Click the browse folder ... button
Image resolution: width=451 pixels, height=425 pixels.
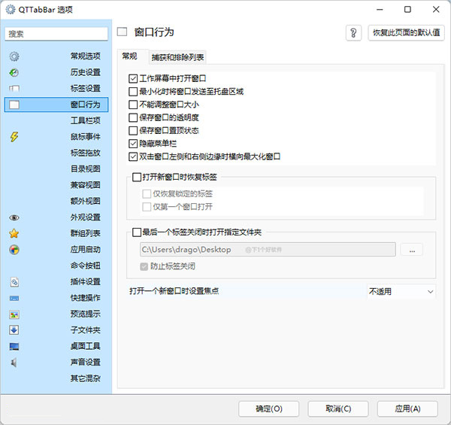pyautogui.click(x=412, y=250)
